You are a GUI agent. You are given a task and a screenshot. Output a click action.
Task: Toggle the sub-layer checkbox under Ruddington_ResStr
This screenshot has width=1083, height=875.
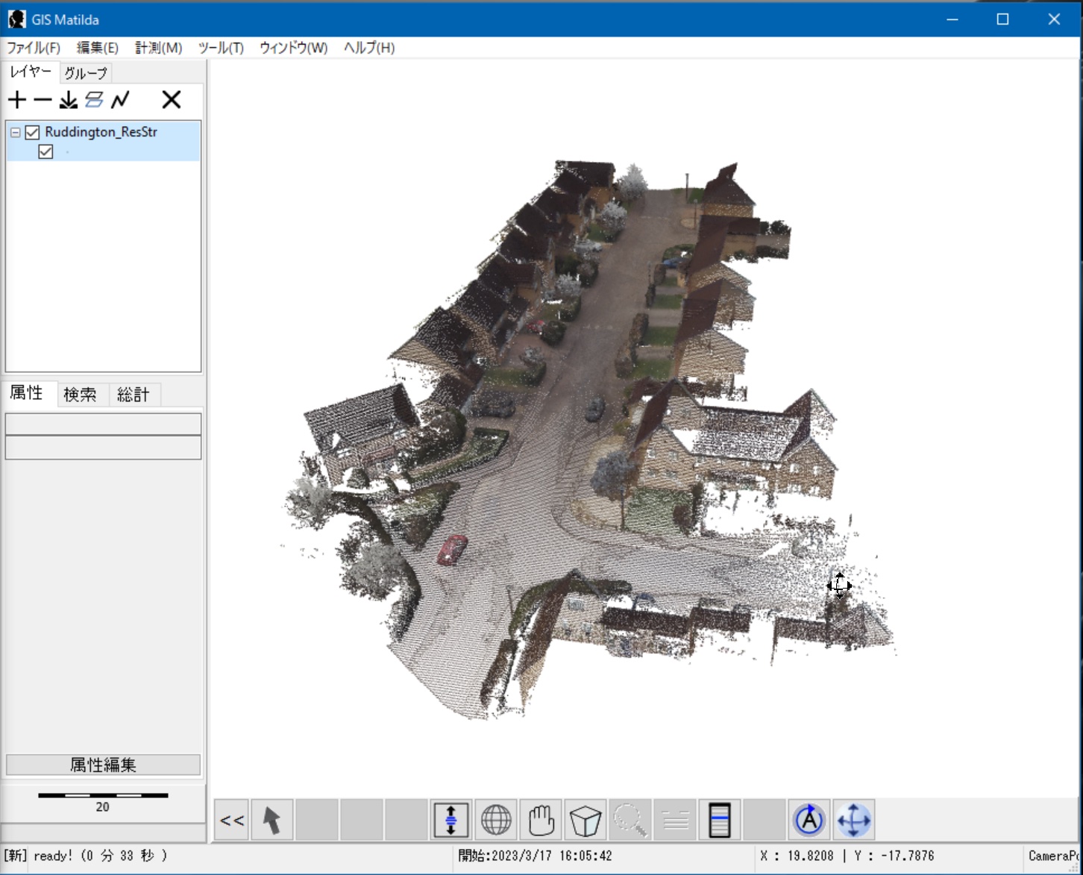coord(45,152)
